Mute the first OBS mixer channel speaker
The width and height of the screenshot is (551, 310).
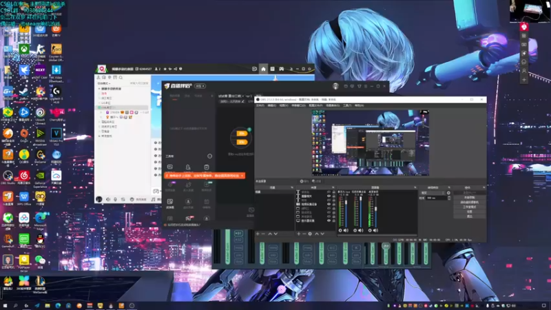coord(346,231)
